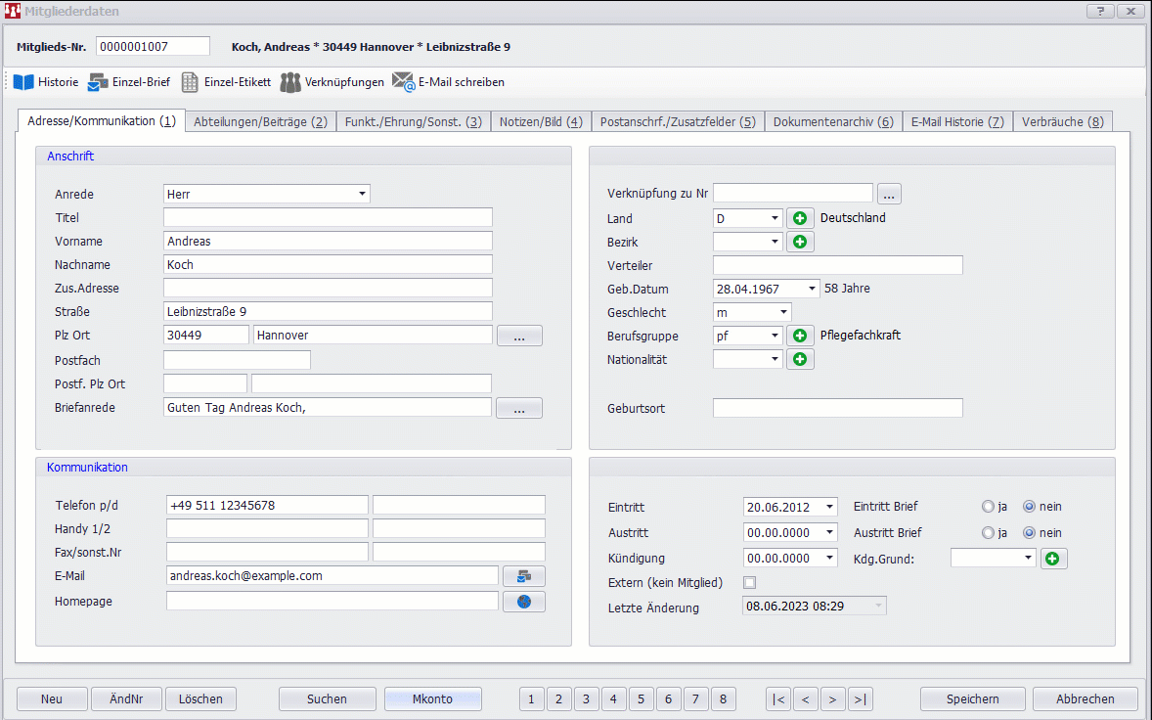Select 'nein' for Austritt Brief

click(1029, 533)
